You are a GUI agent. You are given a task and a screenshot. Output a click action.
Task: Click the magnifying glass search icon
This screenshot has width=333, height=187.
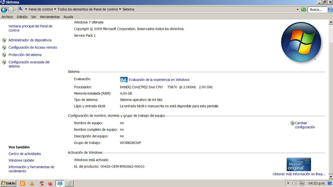(330, 9)
